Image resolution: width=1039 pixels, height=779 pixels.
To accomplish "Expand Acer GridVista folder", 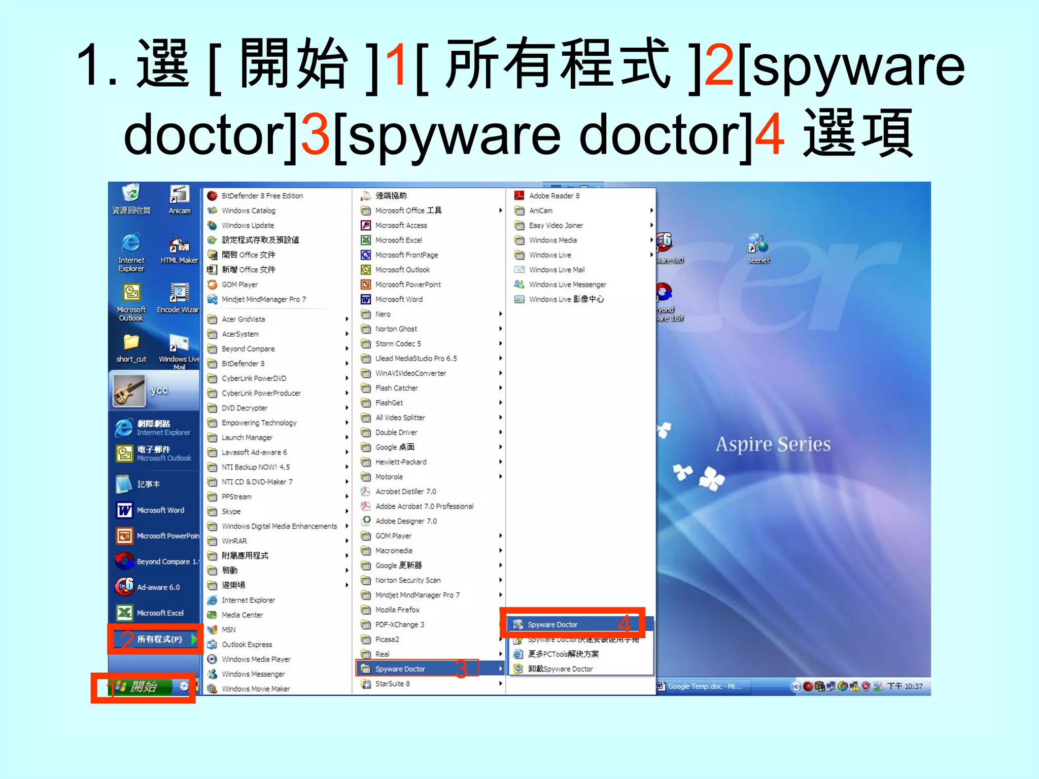I will pyautogui.click(x=277, y=319).
